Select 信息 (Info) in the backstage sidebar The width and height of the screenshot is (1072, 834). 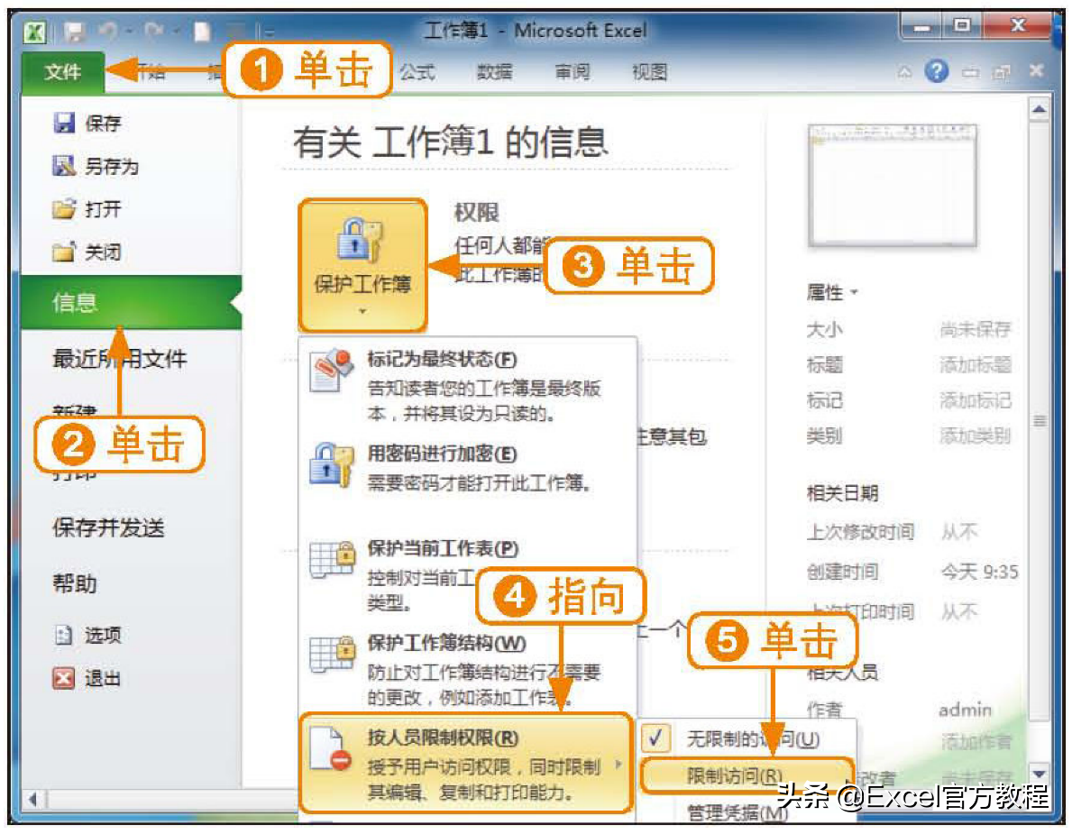tap(132, 302)
